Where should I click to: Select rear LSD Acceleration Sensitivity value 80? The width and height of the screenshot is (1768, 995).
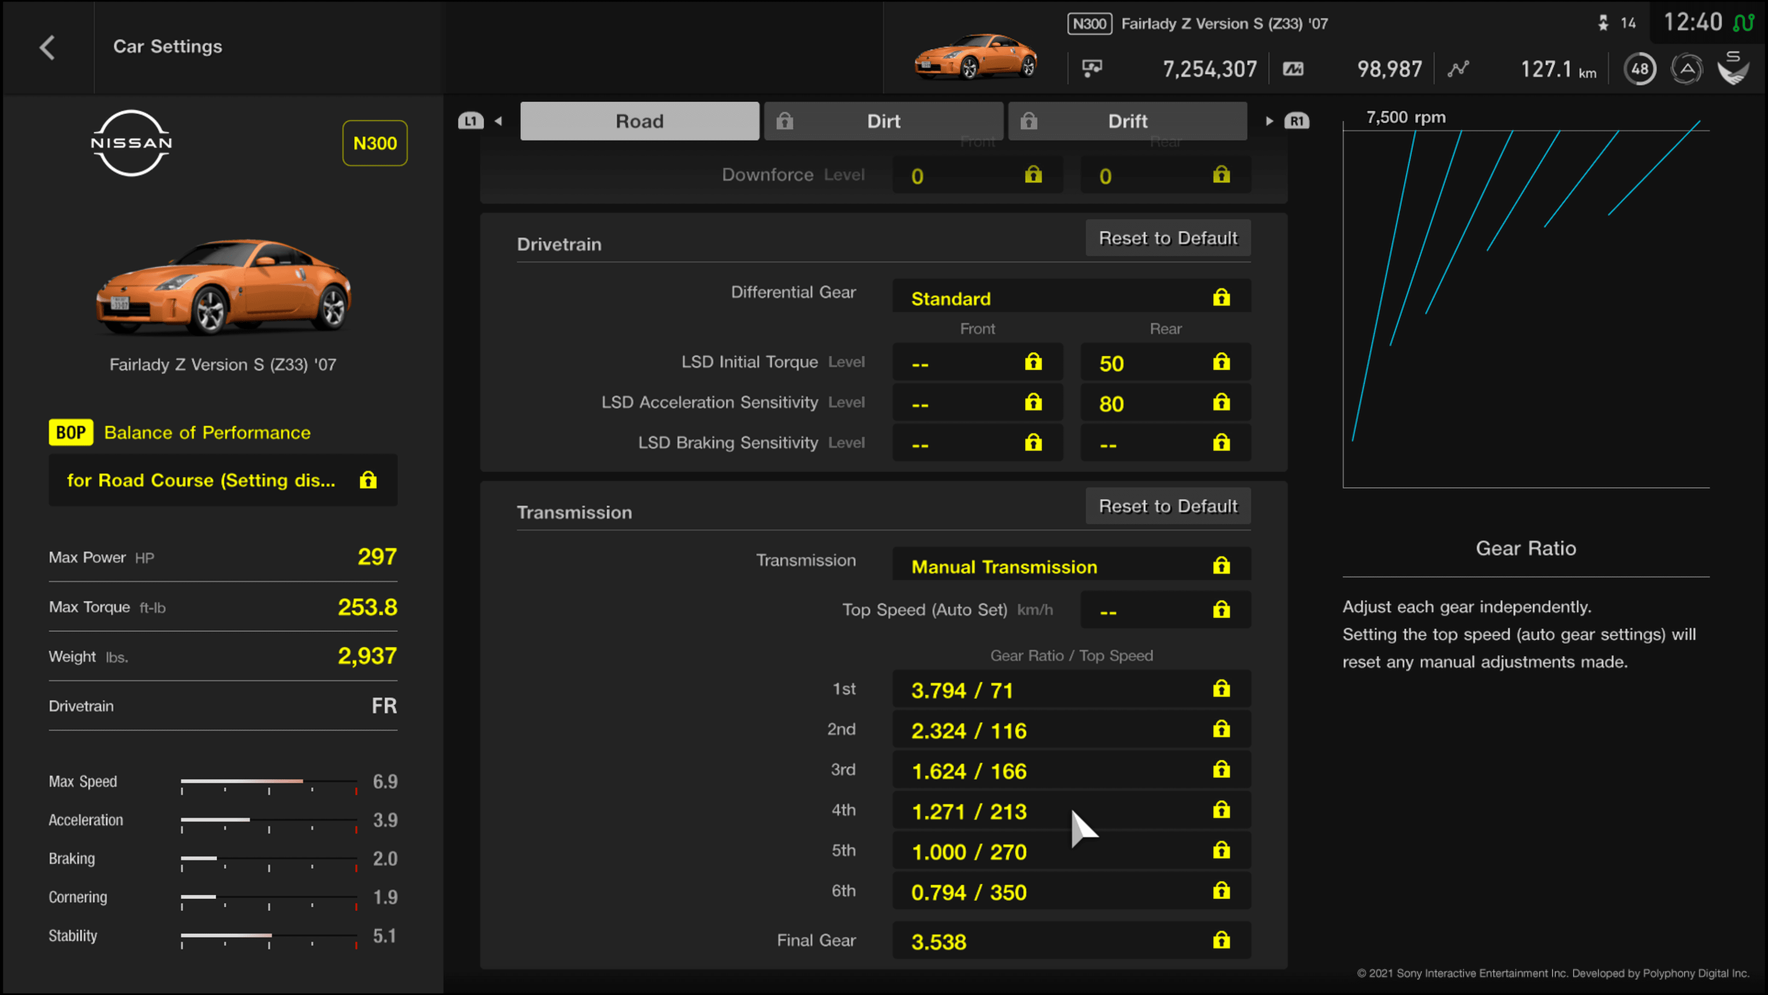pos(1165,403)
